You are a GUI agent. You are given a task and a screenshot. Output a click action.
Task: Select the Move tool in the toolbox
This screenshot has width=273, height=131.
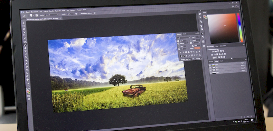tap(23, 23)
